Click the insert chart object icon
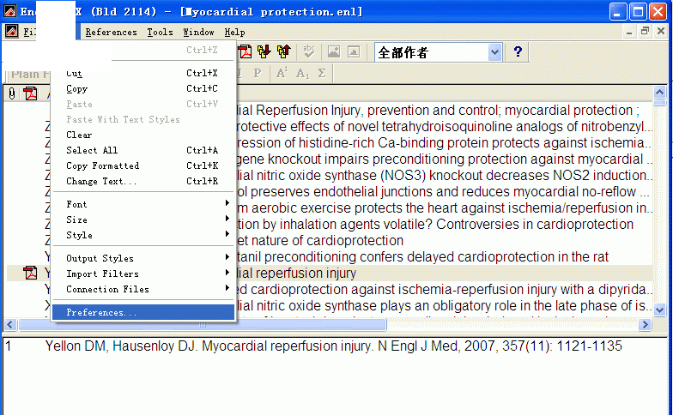 (354, 51)
